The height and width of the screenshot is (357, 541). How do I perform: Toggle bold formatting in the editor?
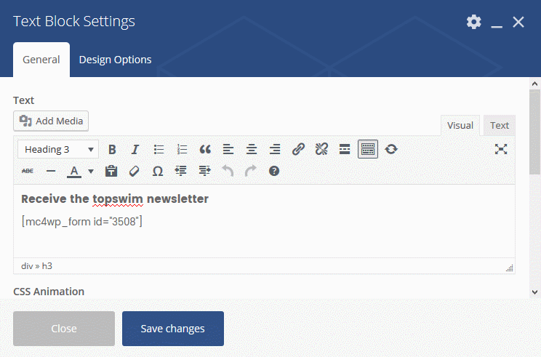(112, 149)
